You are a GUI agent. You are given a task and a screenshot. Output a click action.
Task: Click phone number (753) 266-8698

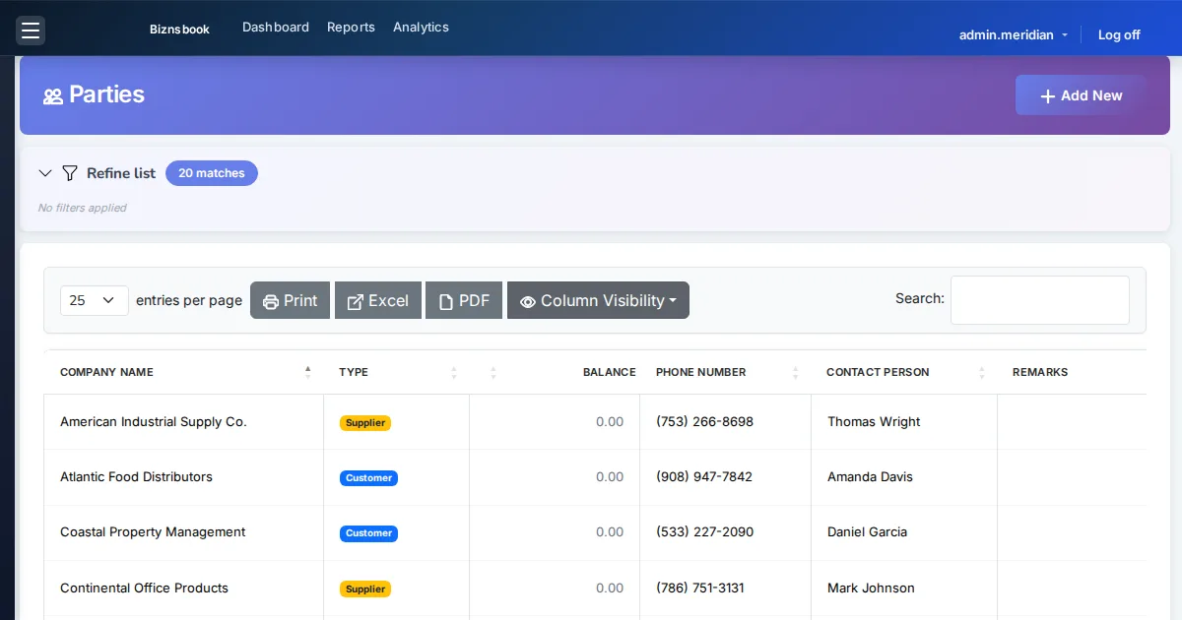[x=704, y=422]
